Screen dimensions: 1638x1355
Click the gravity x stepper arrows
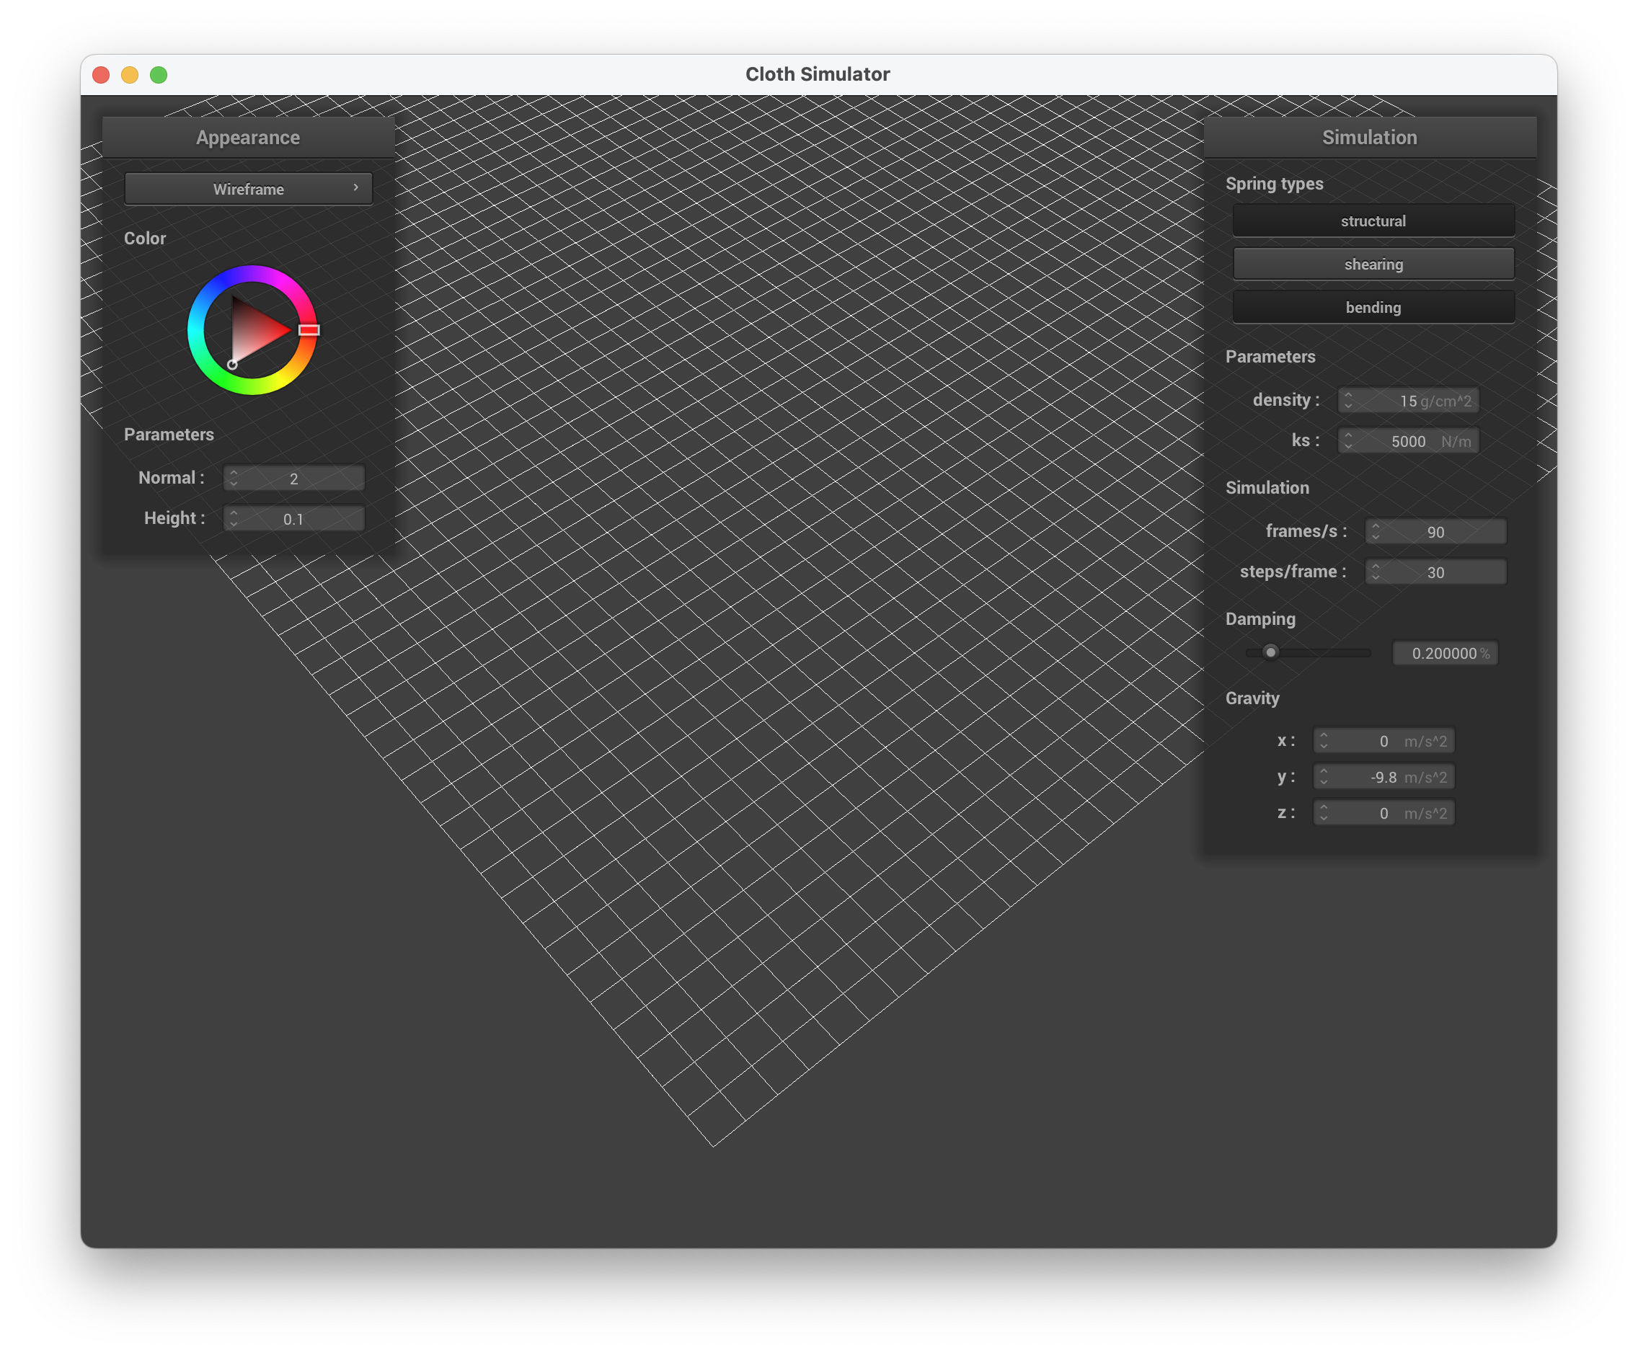(1323, 742)
